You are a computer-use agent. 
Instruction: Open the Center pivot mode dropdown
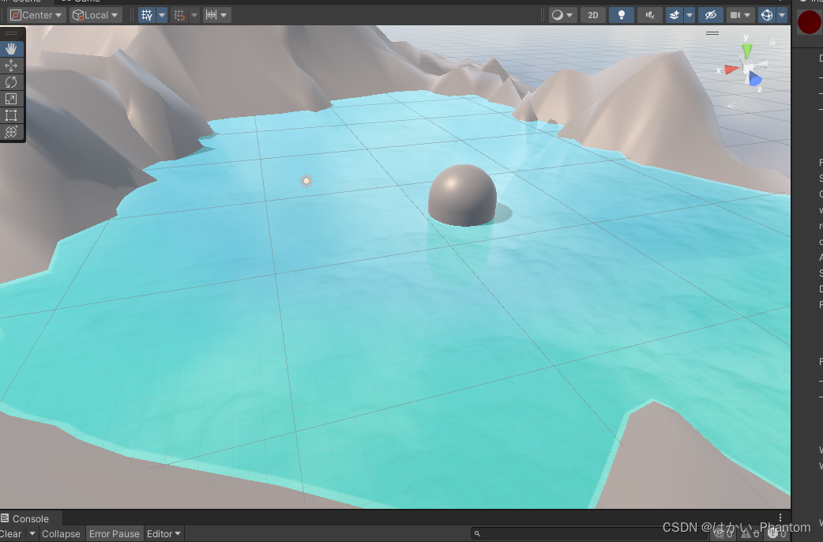point(36,15)
